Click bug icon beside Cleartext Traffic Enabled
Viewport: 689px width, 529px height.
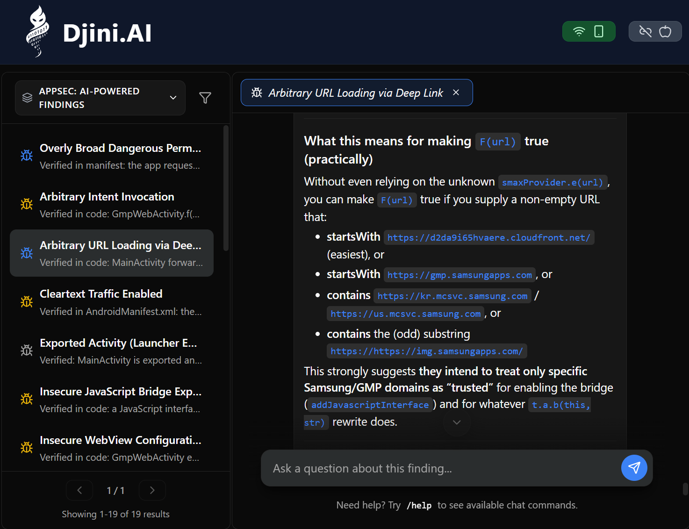point(27,302)
